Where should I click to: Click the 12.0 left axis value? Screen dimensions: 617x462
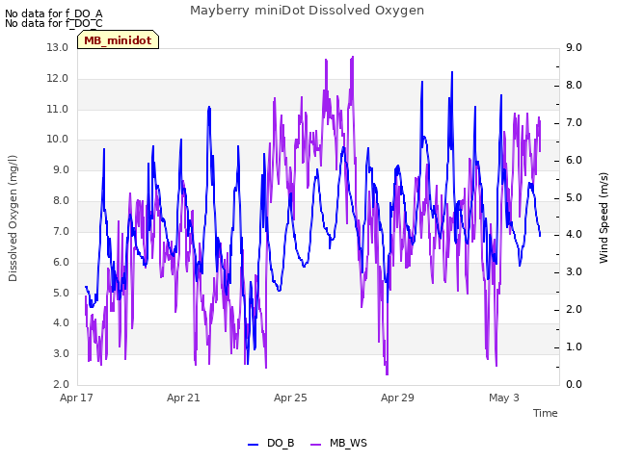point(58,79)
